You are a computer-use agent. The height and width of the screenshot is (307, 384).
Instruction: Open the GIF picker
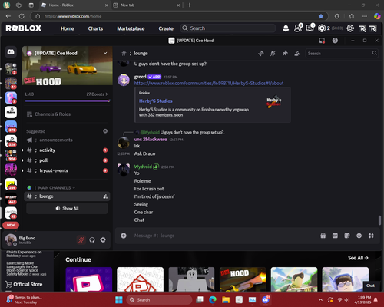click(x=335, y=236)
